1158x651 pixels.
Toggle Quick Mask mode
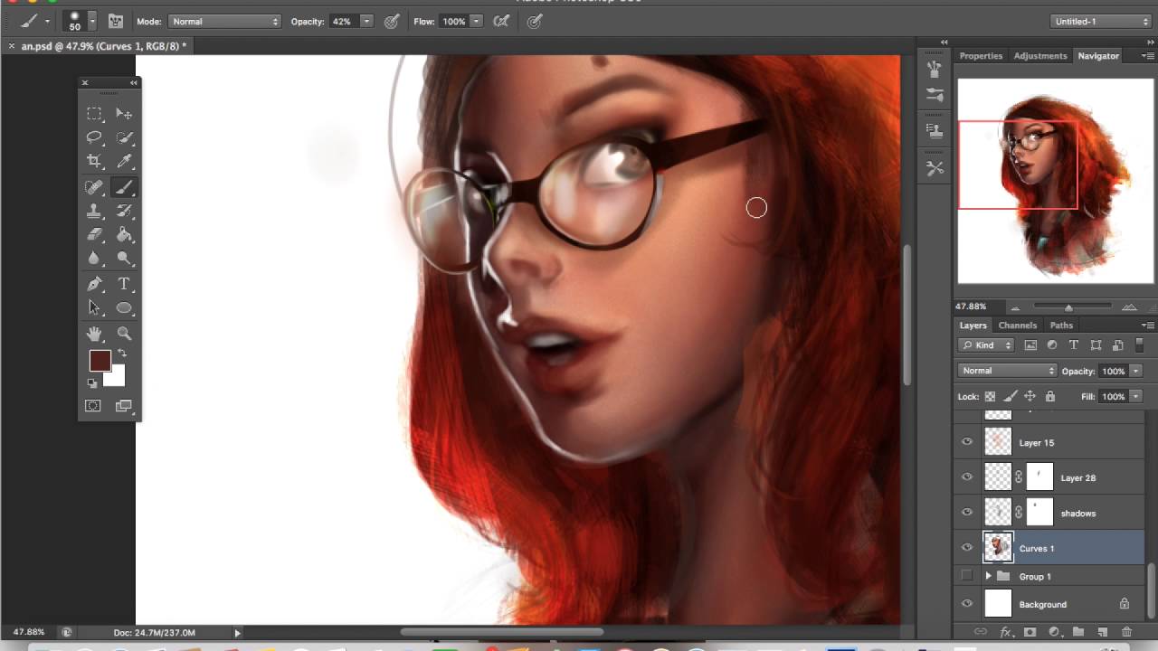(x=93, y=406)
